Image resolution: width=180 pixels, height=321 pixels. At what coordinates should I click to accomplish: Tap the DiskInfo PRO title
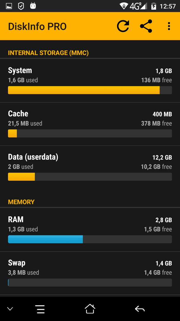37,27
